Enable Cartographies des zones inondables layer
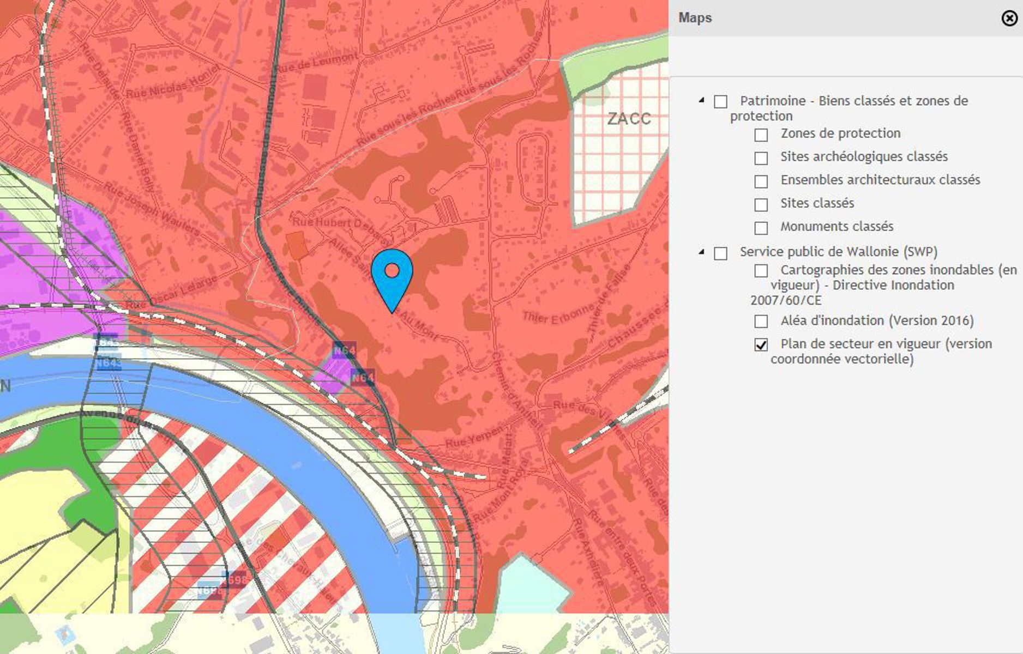Viewport: 1023px width, 654px height. tap(761, 271)
